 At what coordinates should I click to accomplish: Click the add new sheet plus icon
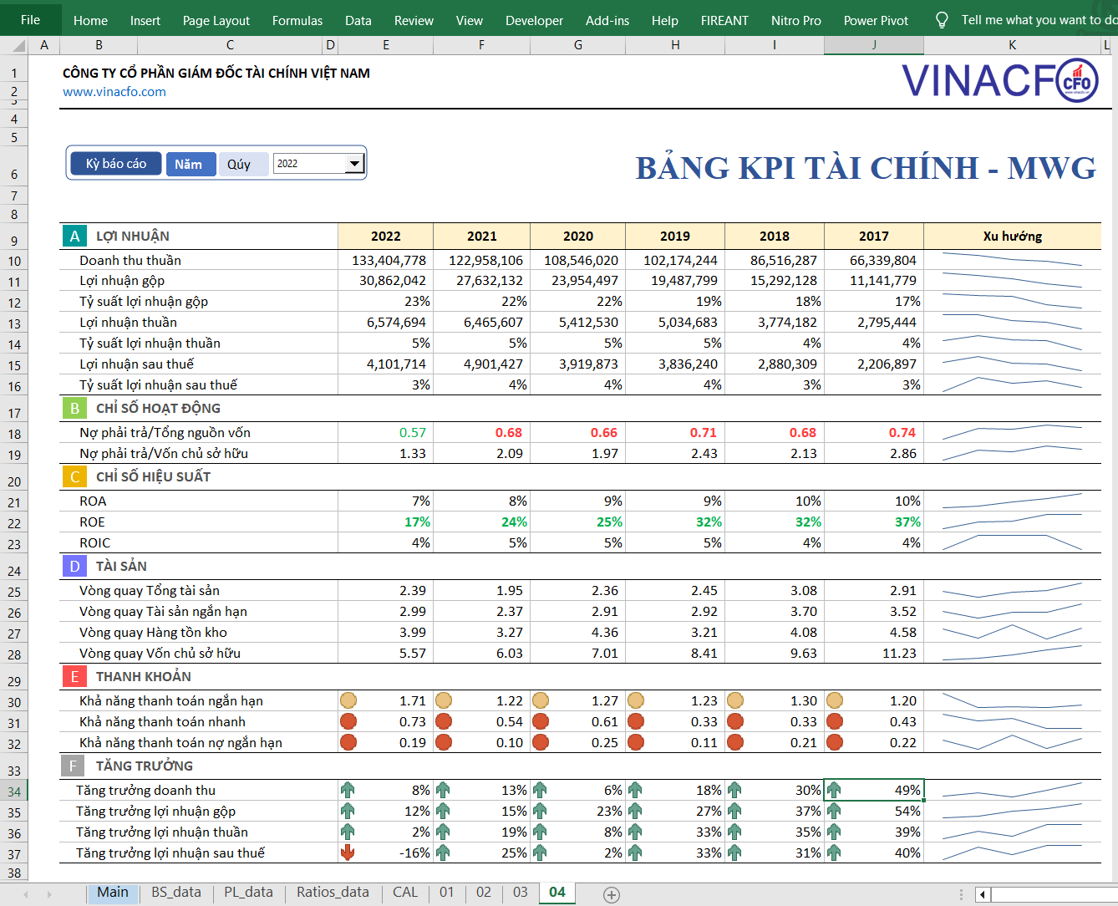[612, 894]
